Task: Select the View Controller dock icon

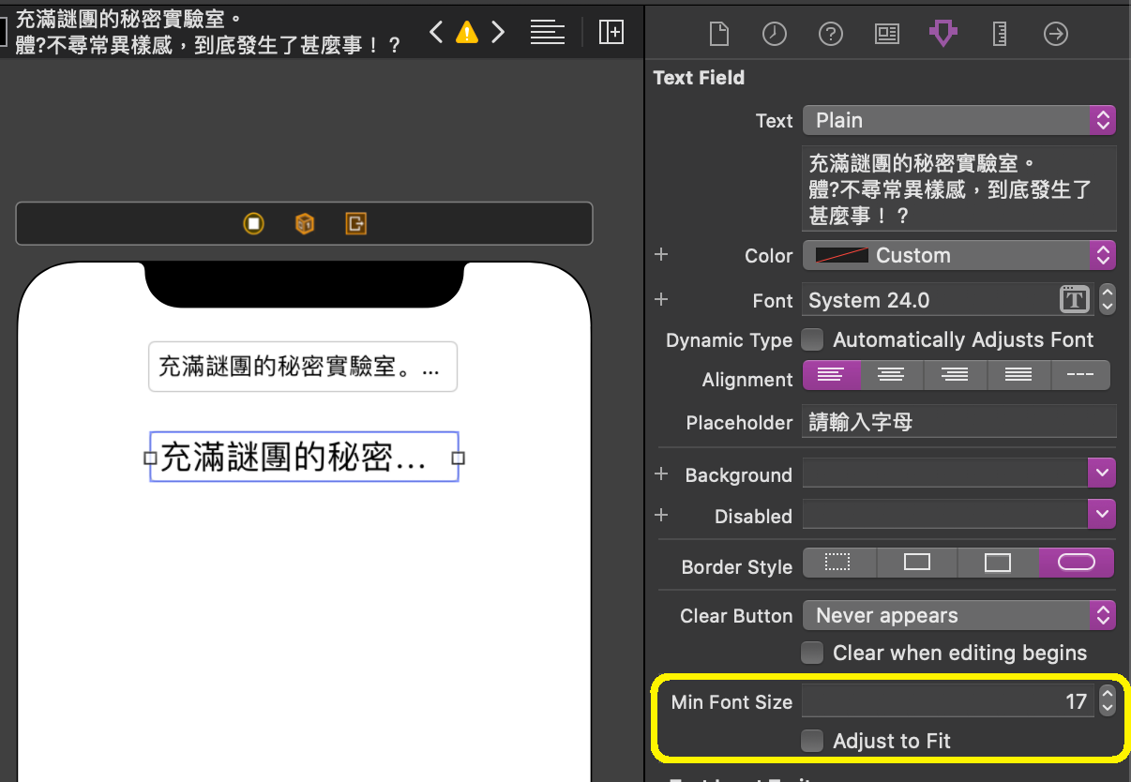Action: (253, 223)
